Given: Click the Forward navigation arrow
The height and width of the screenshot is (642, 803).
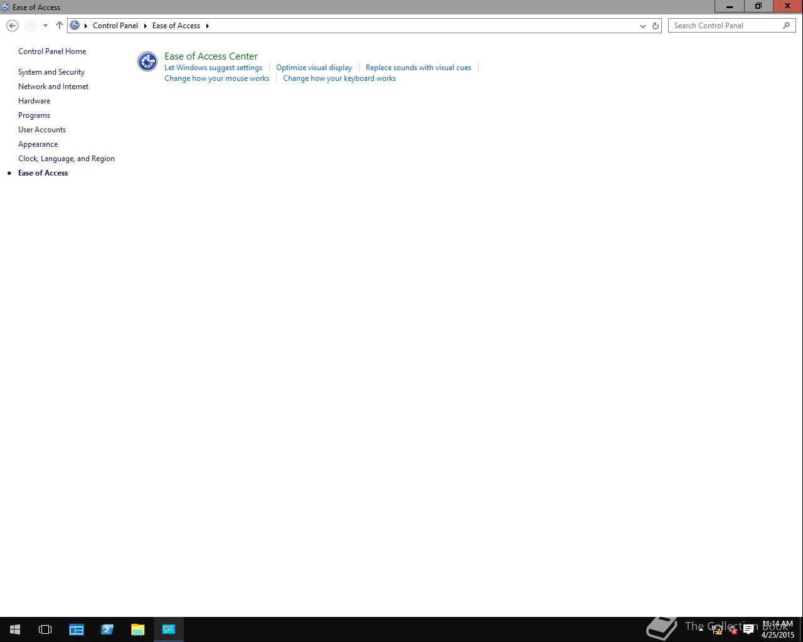Looking at the screenshot, I should pyautogui.click(x=30, y=26).
